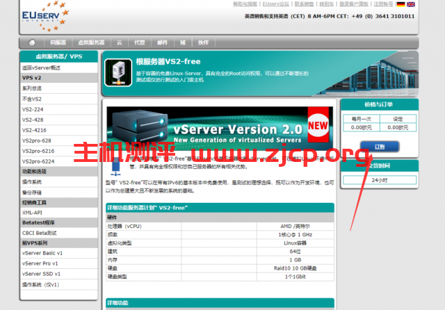Select 操作系统 under 功能和选项
The width and height of the screenshot is (445, 310).
coord(32,182)
